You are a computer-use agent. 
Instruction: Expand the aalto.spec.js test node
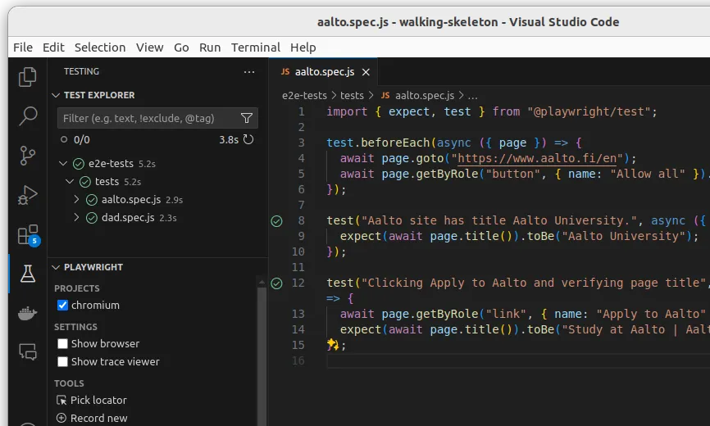[77, 200]
